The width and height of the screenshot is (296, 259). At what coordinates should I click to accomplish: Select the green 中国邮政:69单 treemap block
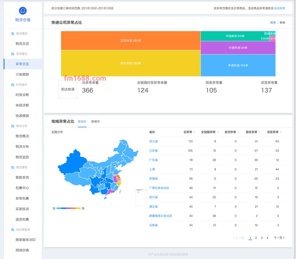point(235,36)
